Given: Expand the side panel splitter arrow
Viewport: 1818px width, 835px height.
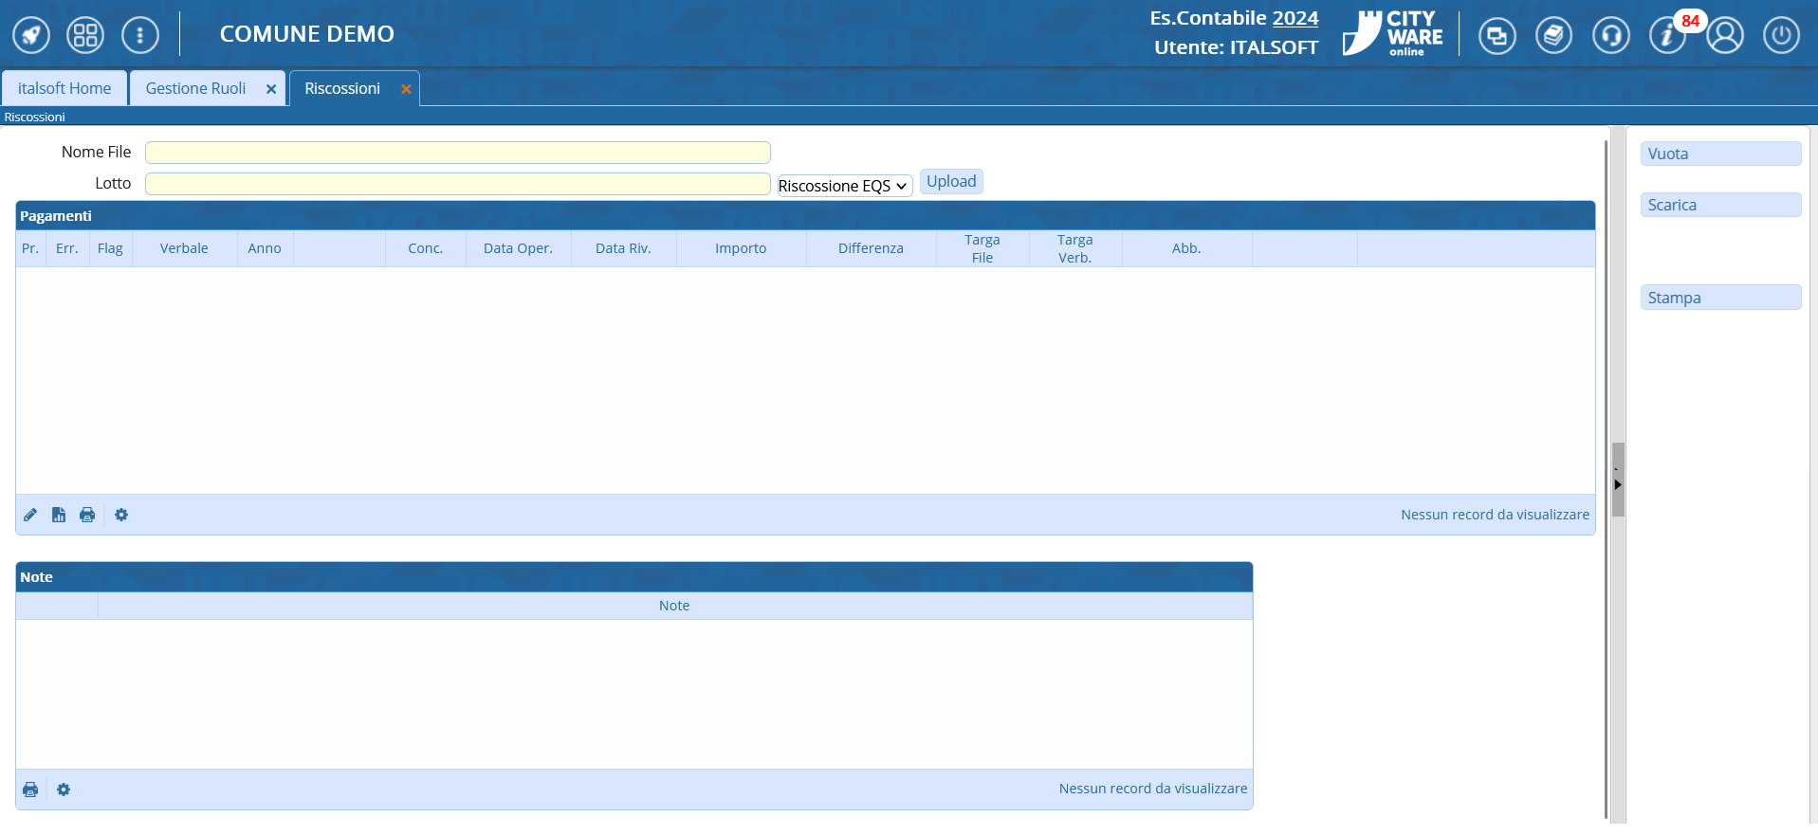Looking at the screenshot, I should (x=1618, y=484).
